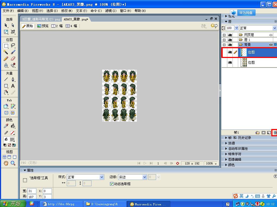Open the 滤镜 menu
Screen dimensions: 277x207
tap(111, 11)
